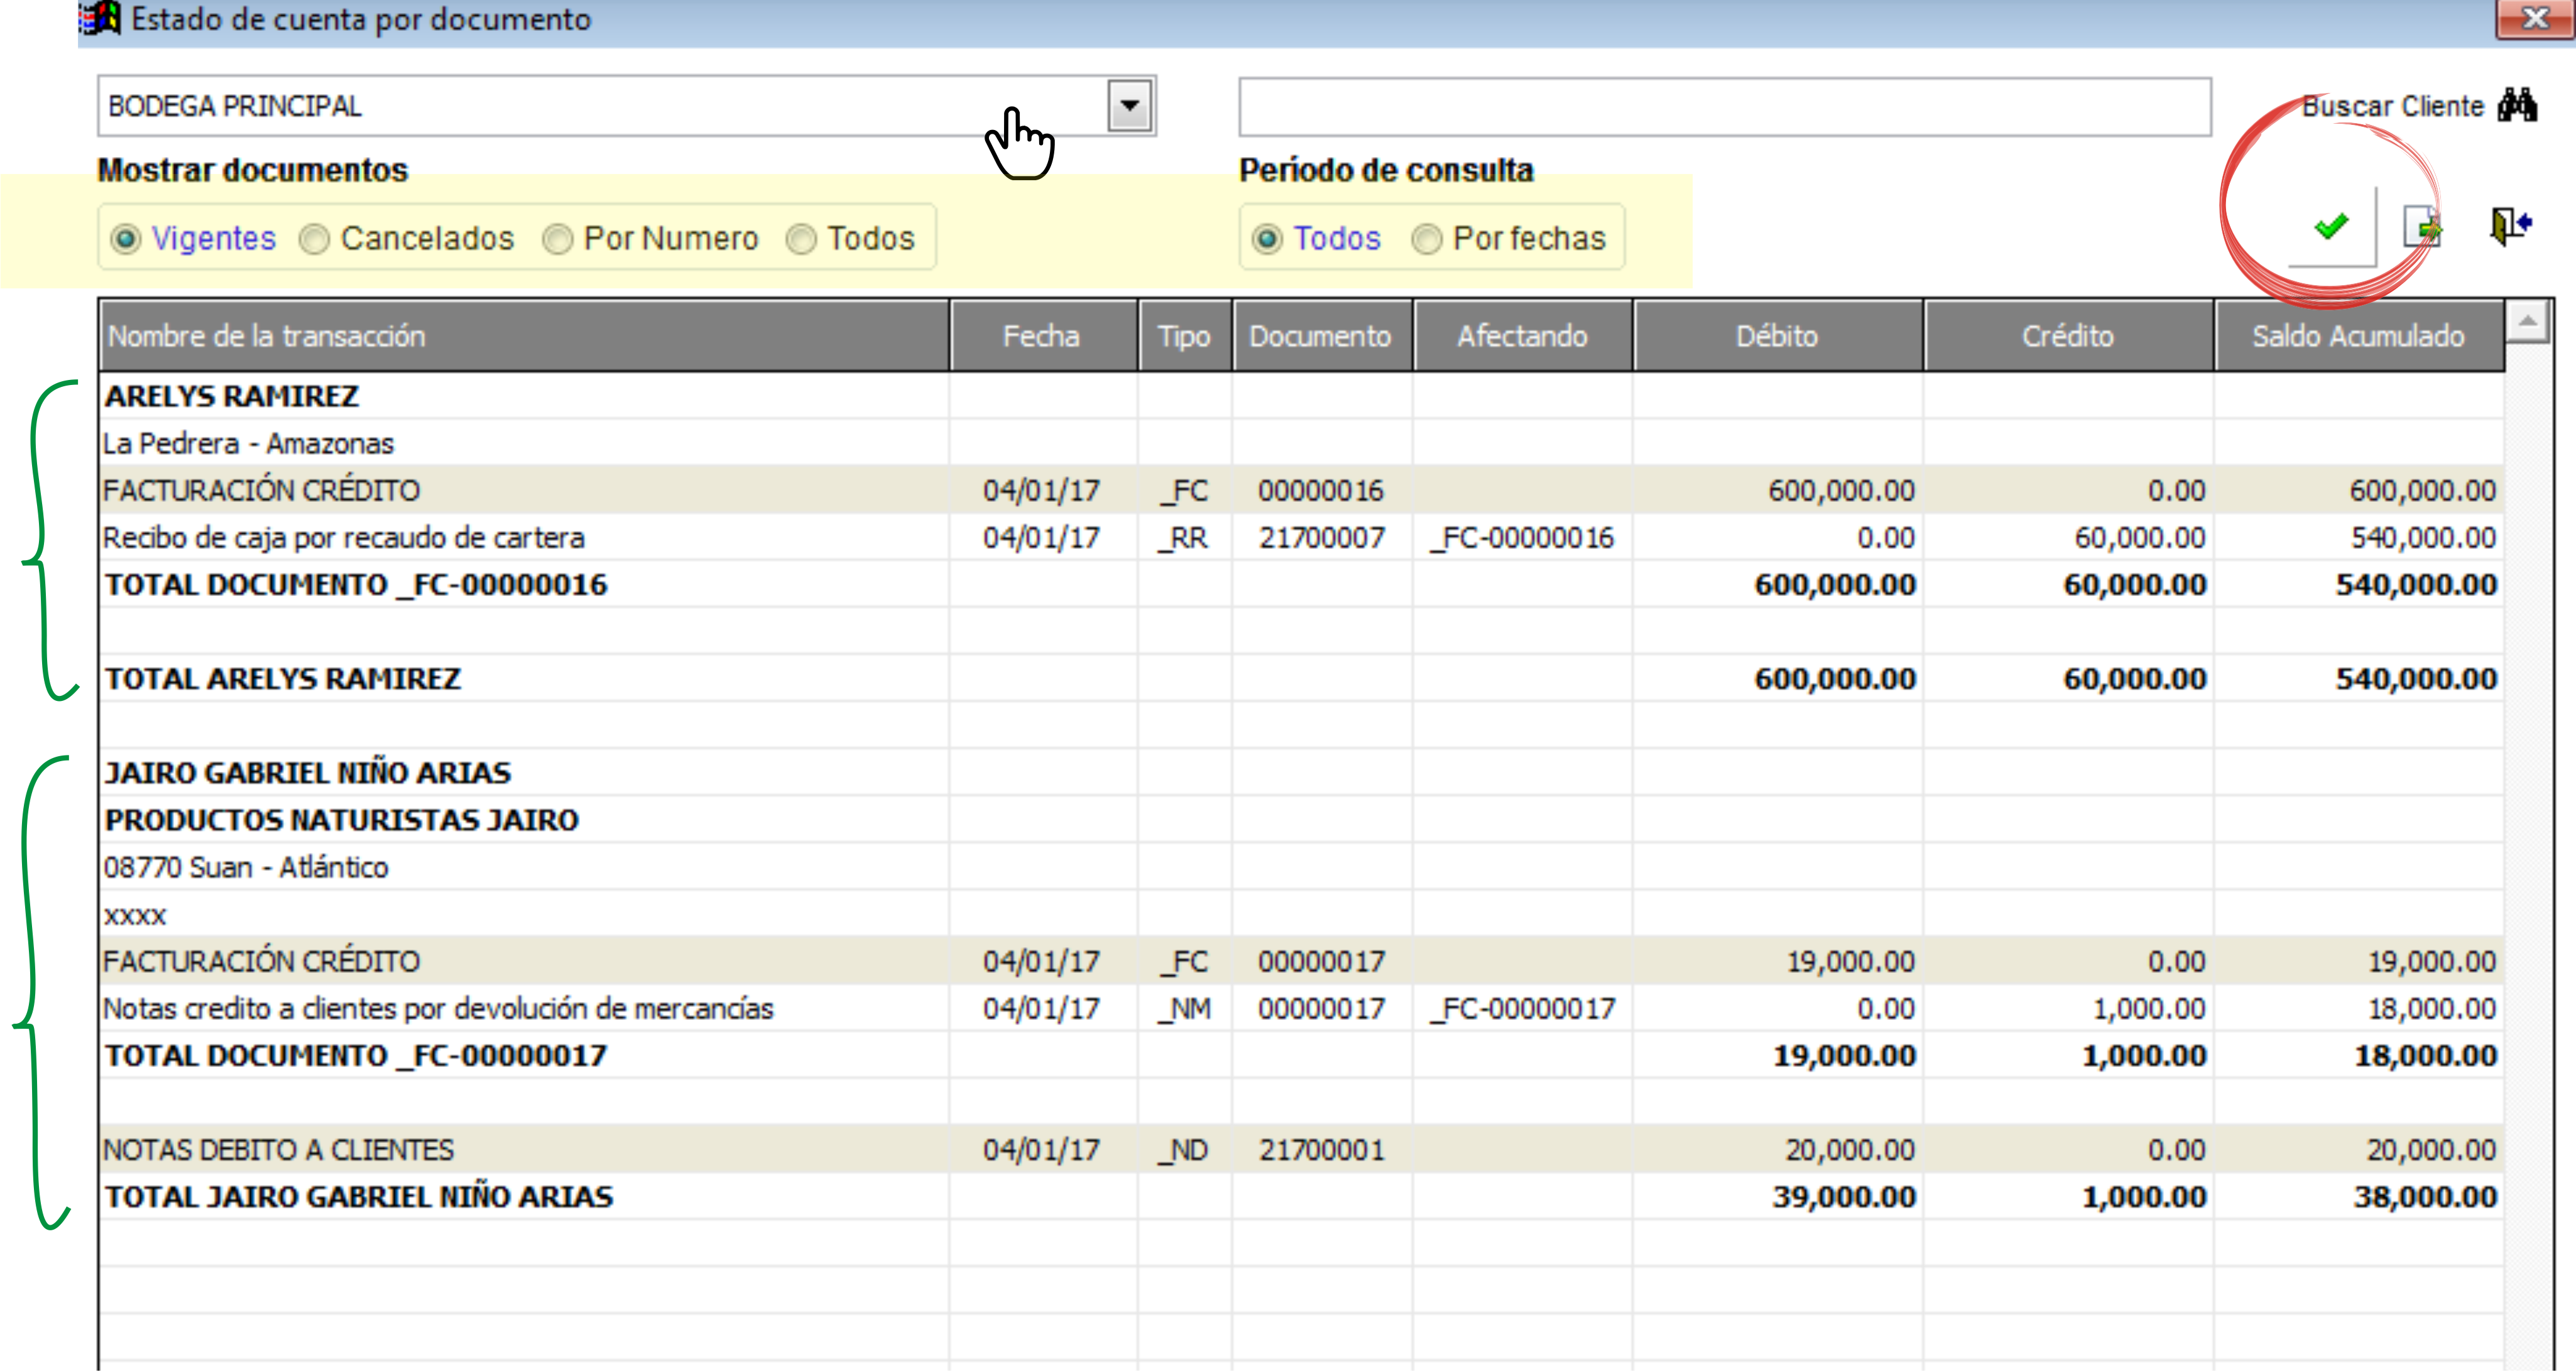Image resolution: width=2576 pixels, height=1371 pixels.
Task: Click the client search input field
Action: coord(1725,107)
